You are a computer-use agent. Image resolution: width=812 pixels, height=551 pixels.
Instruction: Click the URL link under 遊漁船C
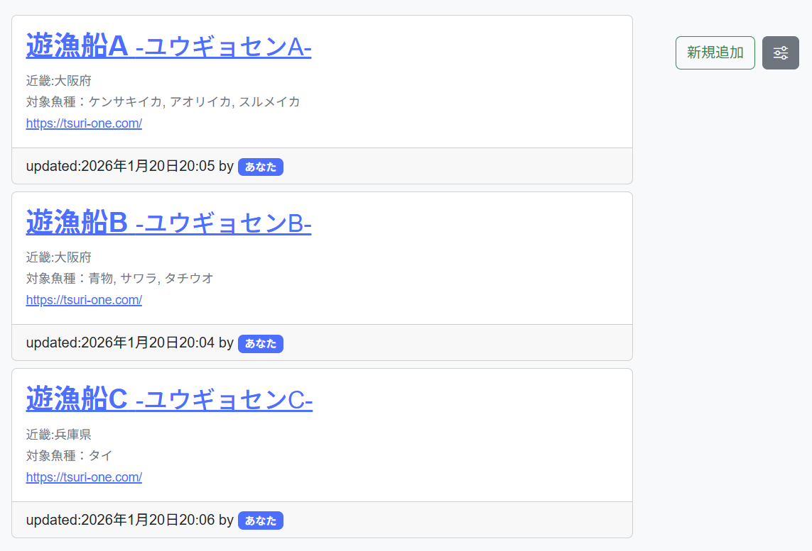(84, 477)
